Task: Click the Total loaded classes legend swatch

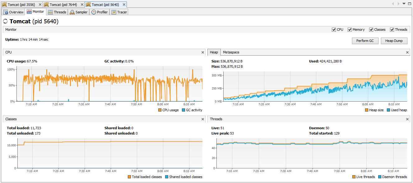Action: pos(129,177)
